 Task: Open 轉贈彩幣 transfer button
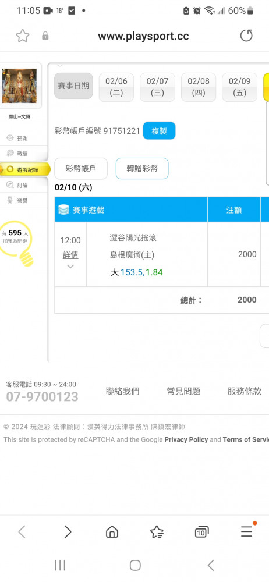tap(142, 169)
